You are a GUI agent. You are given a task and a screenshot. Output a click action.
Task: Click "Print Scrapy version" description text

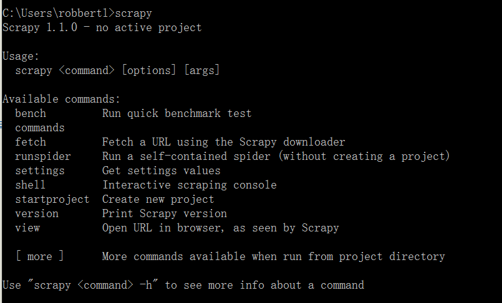pyautogui.click(x=165, y=213)
